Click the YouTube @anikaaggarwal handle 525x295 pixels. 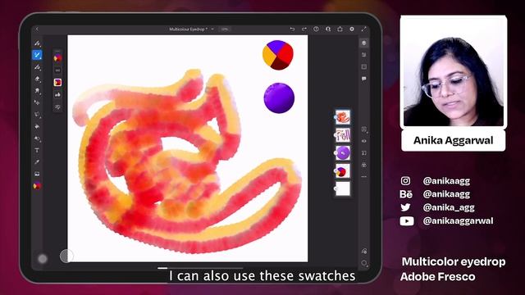tap(458, 220)
